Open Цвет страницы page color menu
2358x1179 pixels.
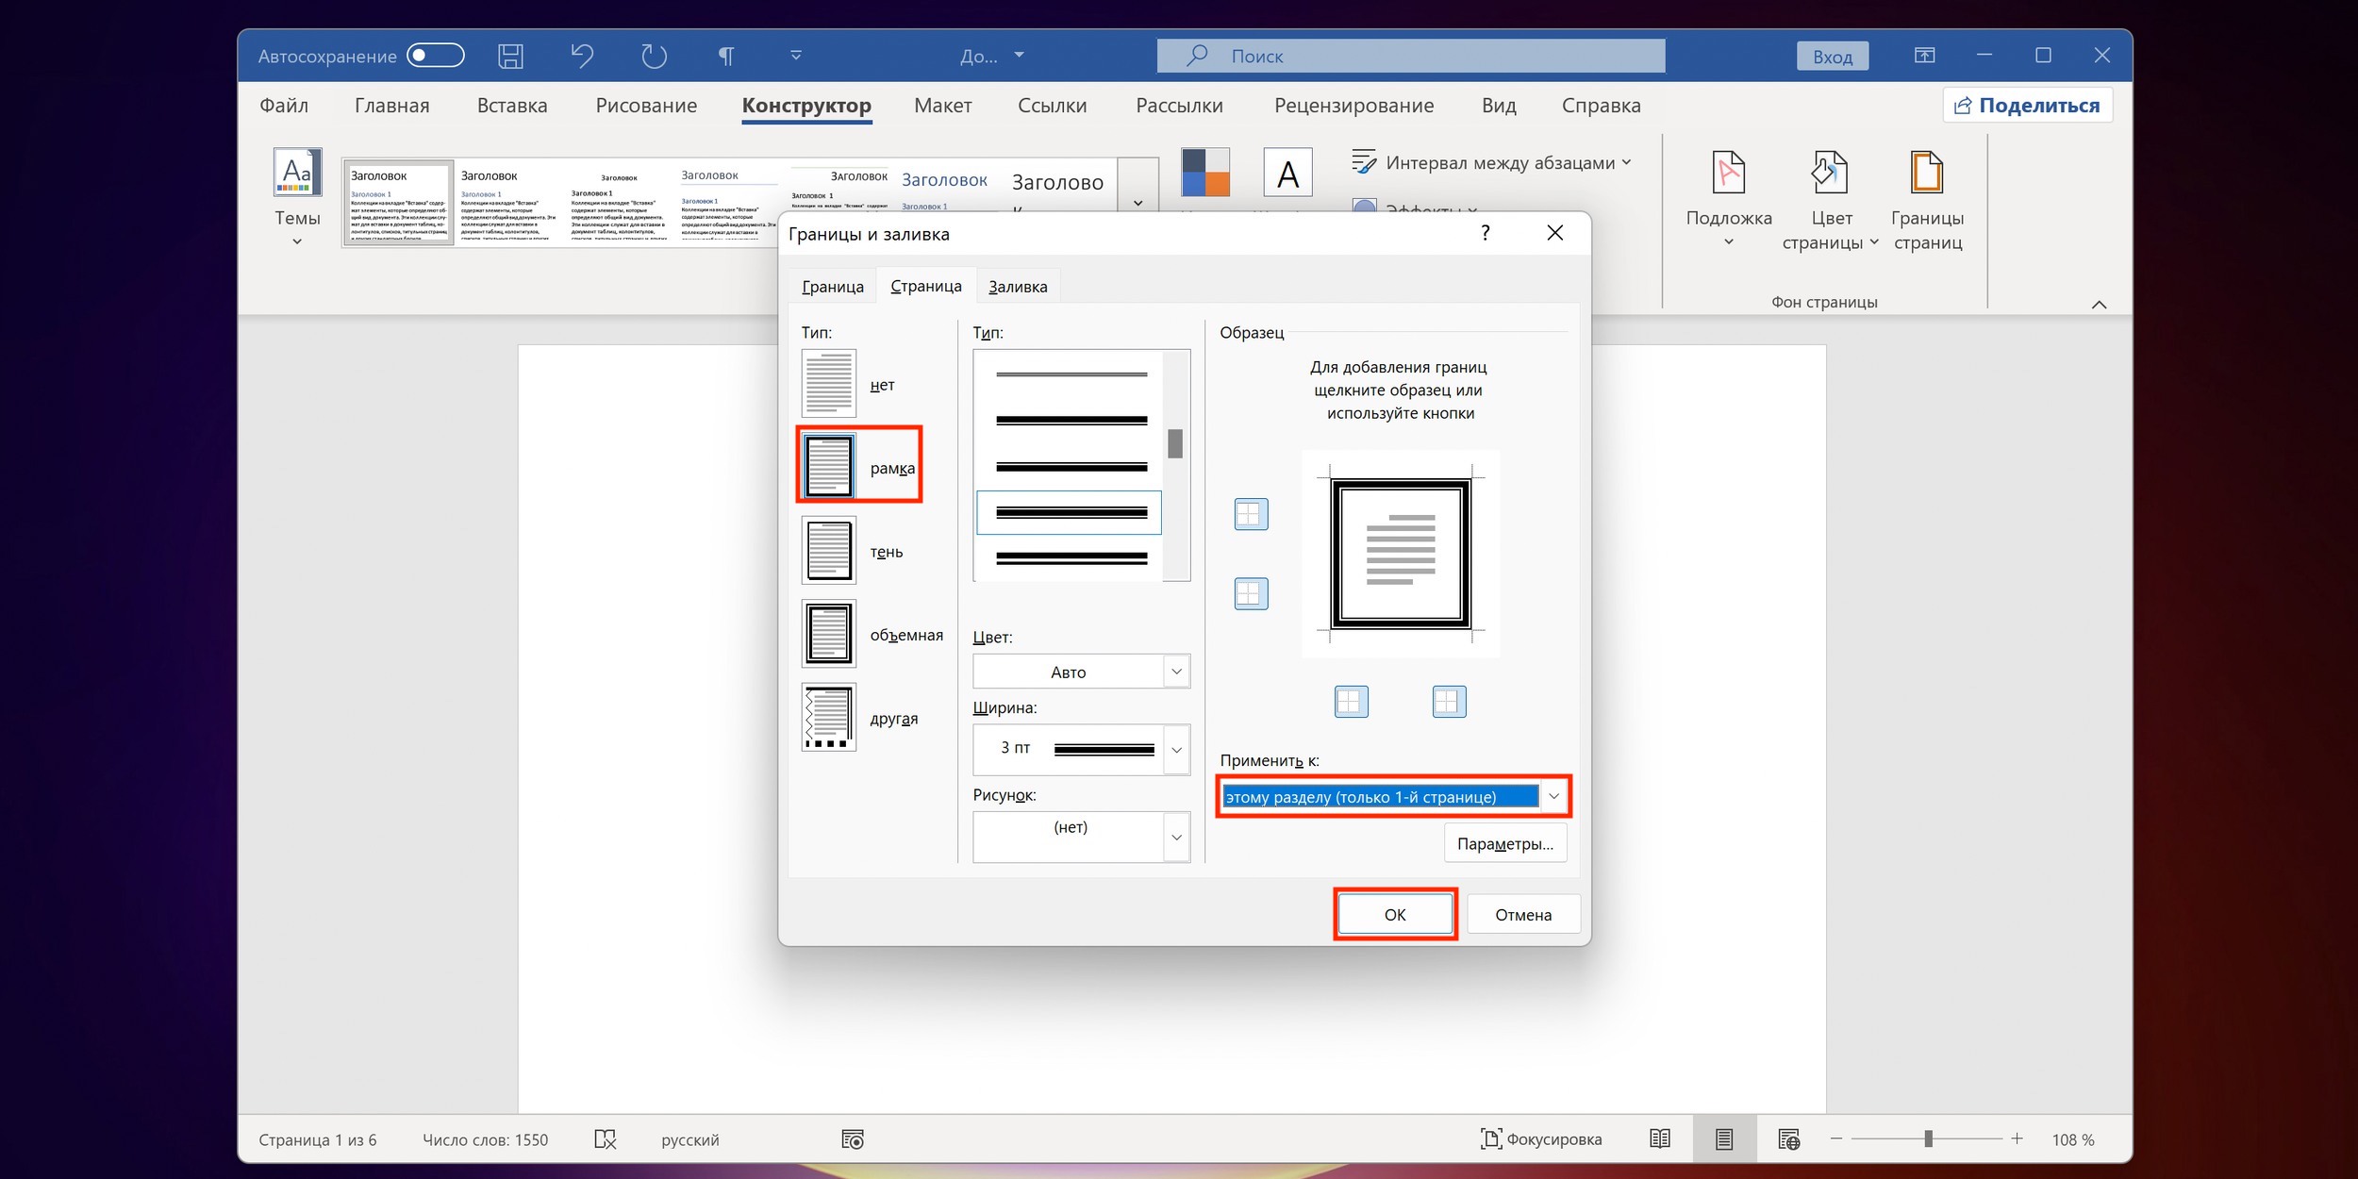1830,201
